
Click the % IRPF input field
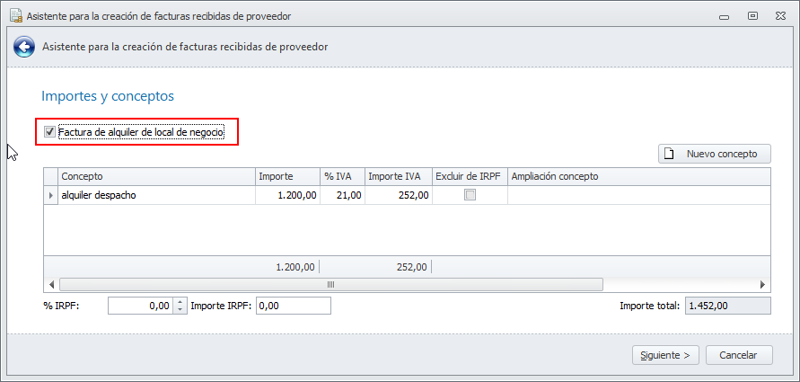pos(140,306)
